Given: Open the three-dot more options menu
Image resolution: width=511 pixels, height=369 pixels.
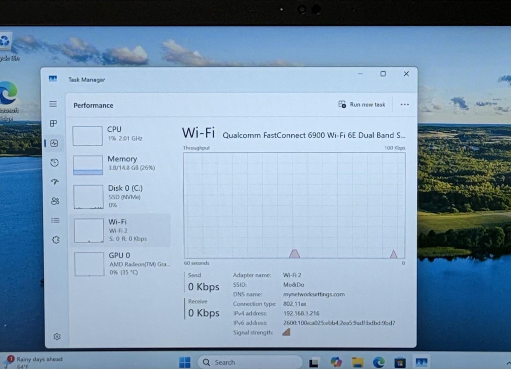Looking at the screenshot, I should [405, 105].
